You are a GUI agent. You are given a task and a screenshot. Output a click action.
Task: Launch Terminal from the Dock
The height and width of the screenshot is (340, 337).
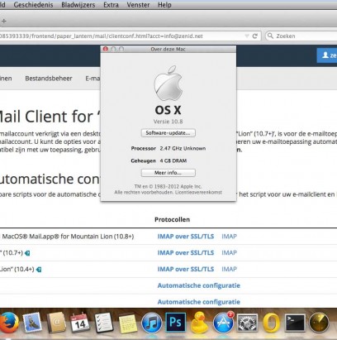295,323
